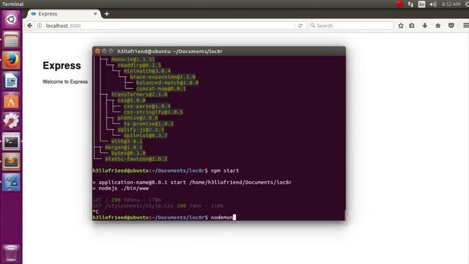Open sound volume indicator
This screenshot has height=264, width=469.
click(433, 4)
